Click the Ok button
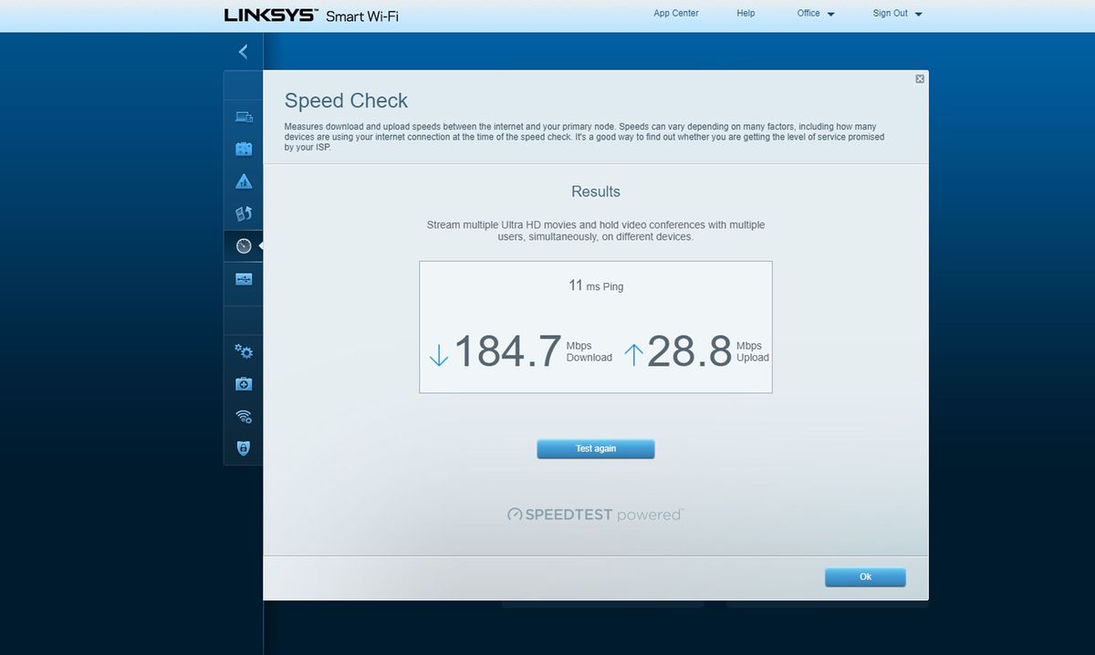 point(865,577)
